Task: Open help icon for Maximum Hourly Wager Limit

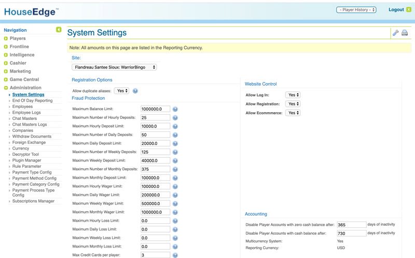Action: (x=175, y=186)
